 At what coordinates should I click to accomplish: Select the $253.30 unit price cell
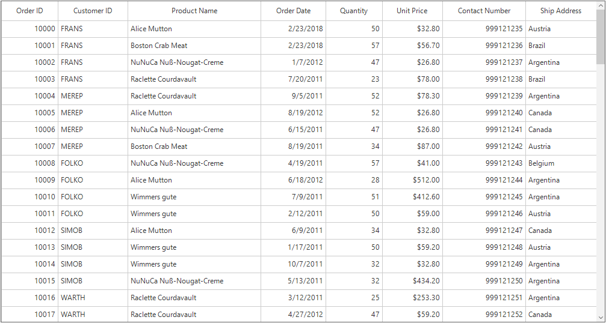[412, 298]
